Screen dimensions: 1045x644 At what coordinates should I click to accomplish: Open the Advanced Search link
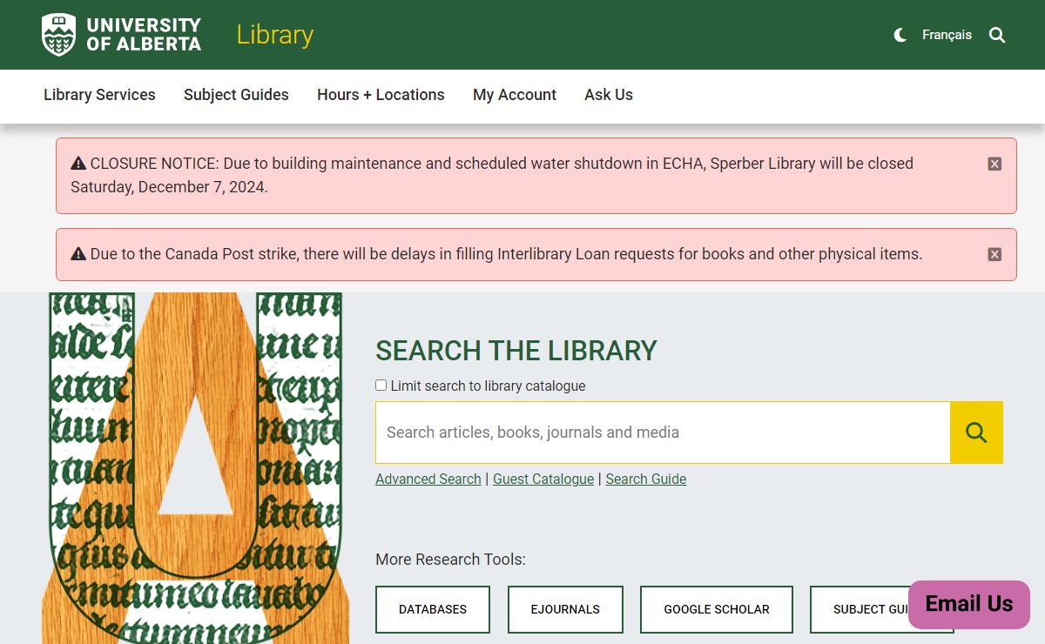[x=428, y=479]
